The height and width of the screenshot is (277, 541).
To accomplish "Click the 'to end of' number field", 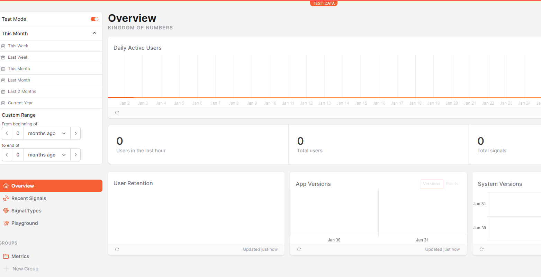I will (18, 155).
